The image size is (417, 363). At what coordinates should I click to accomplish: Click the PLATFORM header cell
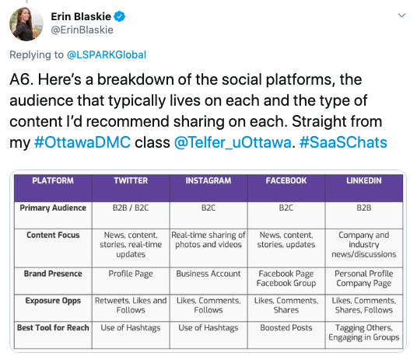point(53,188)
